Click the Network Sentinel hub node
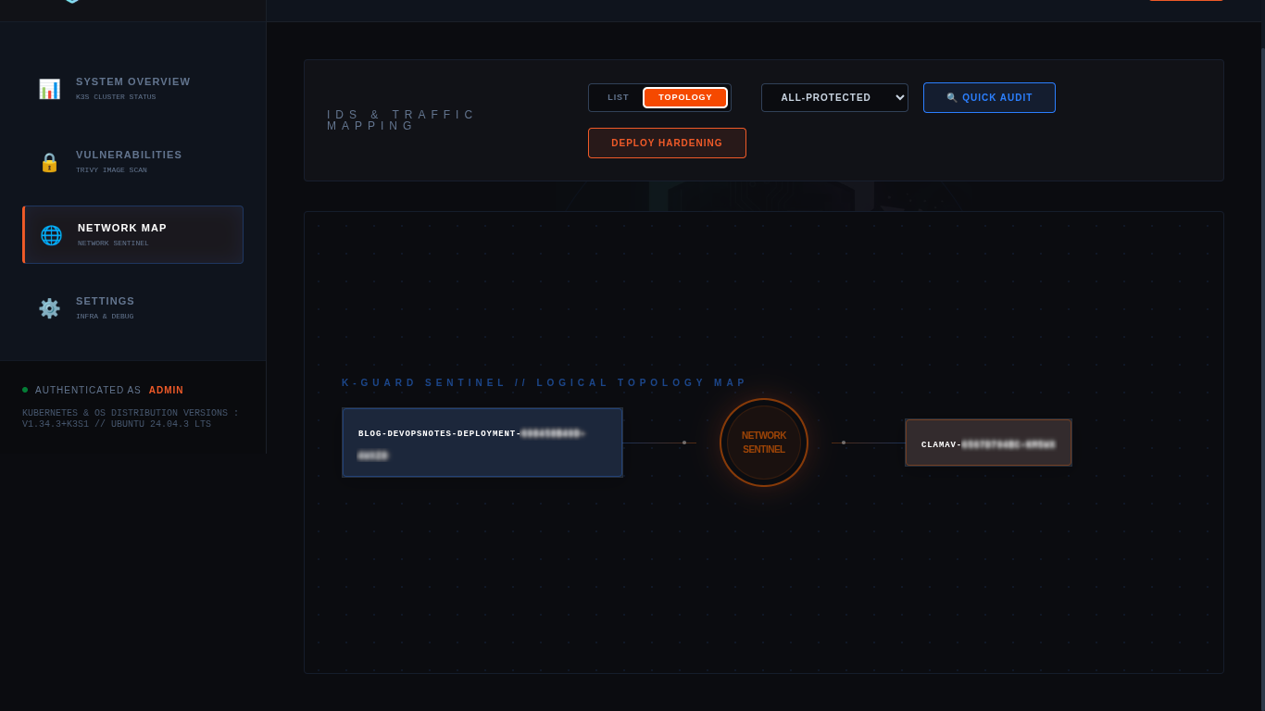The height and width of the screenshot is (711, 1265). tap(763, 442)
